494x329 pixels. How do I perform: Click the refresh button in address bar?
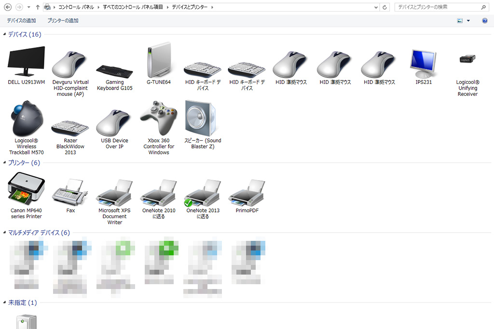384,7
